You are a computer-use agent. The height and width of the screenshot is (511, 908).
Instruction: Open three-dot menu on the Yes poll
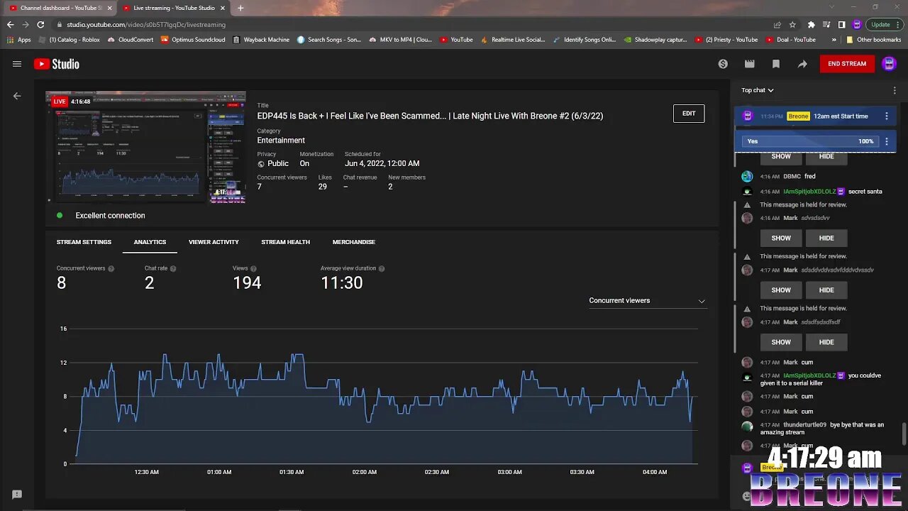click(x=886, y=141)
